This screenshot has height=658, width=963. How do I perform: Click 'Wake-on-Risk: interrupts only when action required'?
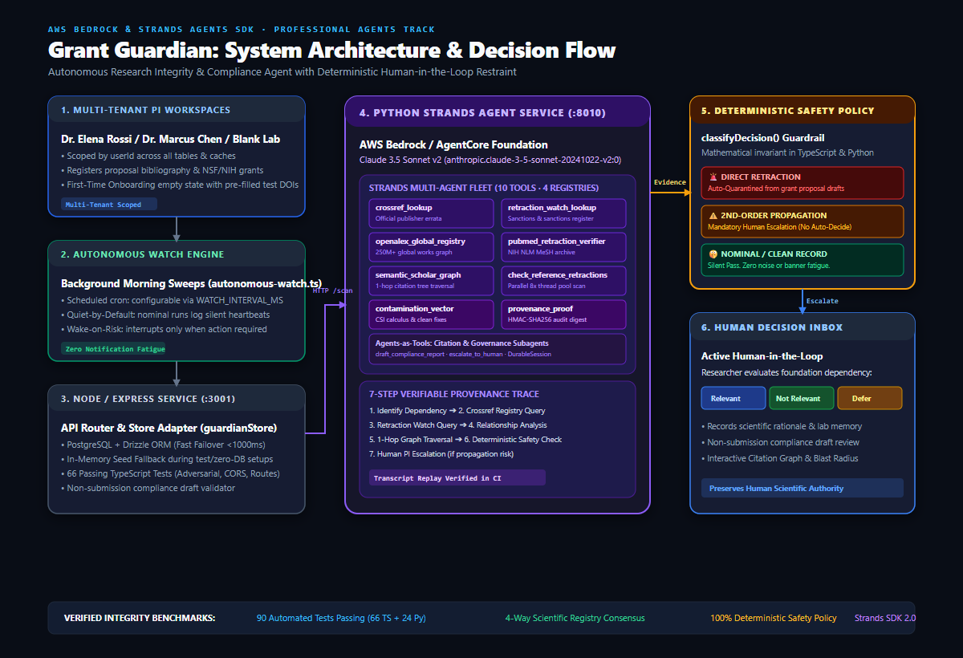165,329
